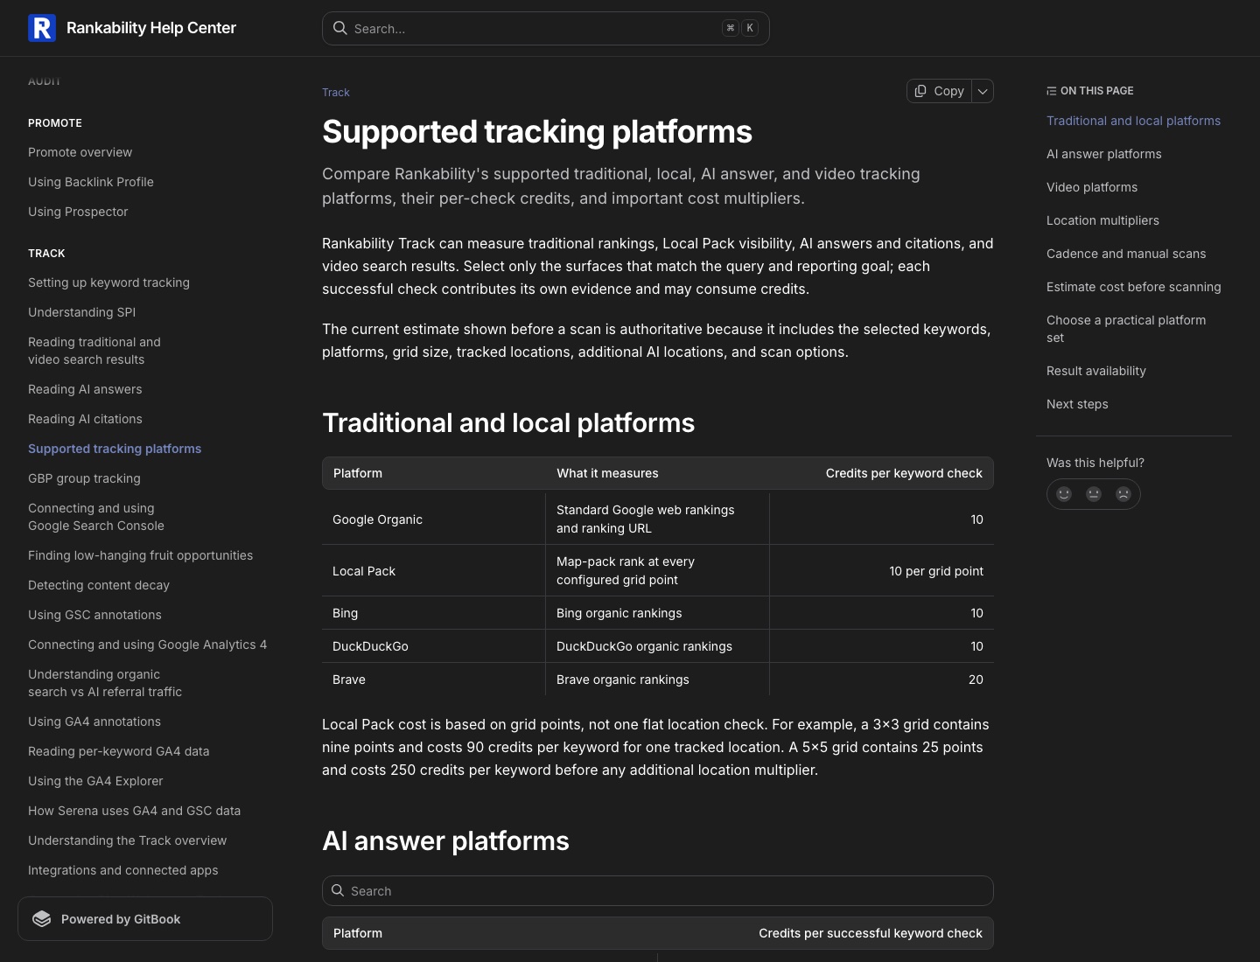This screenshot has width=1260, height=962.
Task: Jump to Estimate cost before scanning section
Action: tap(1133, 287)
